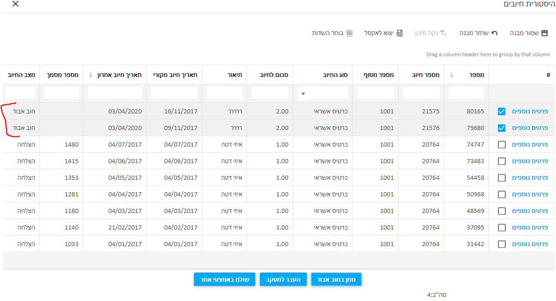Click the מספר חיוב column header
The height and width of the screenshot is (301, 556).
pyautogui.click(x=421, y=75)
